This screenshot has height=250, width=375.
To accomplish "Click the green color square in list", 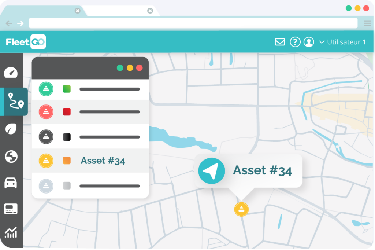I will [x=67, y=89].
